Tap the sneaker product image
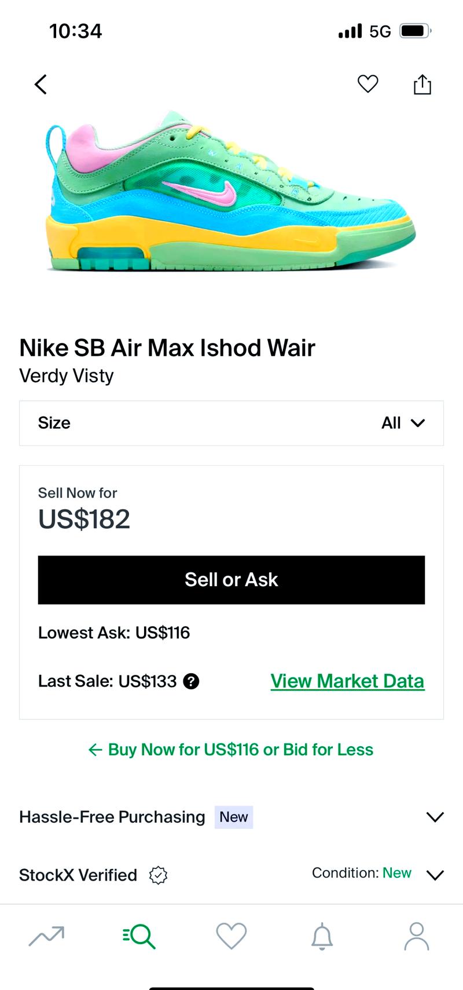Screen dimensions: 463x990 click(229, 191)
